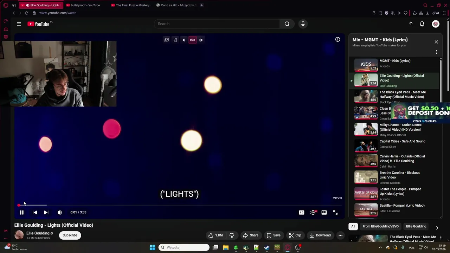Open Ellie Goulding channel name link
Screen dimensions: 450x253
(x=38, y=233)
